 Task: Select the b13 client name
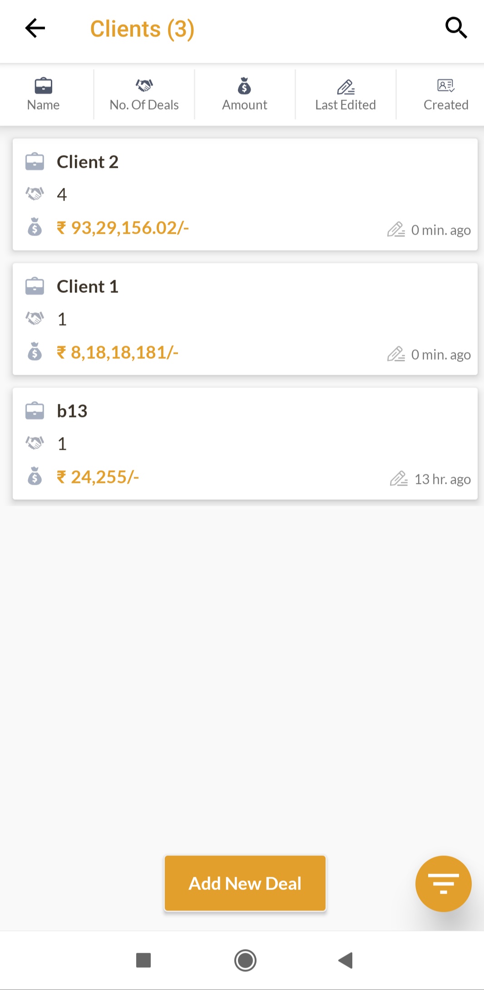[x=72, y=411]
